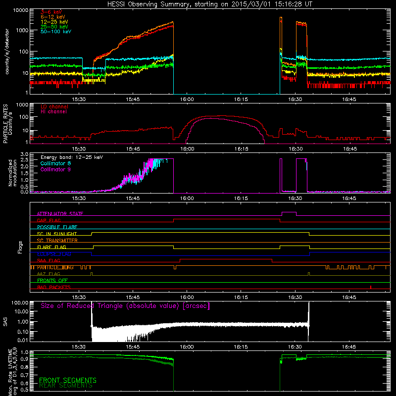Click the REAR SEGMENTS legend label
Viewport: 396px width, 396px height.
[x=66, y=386]
